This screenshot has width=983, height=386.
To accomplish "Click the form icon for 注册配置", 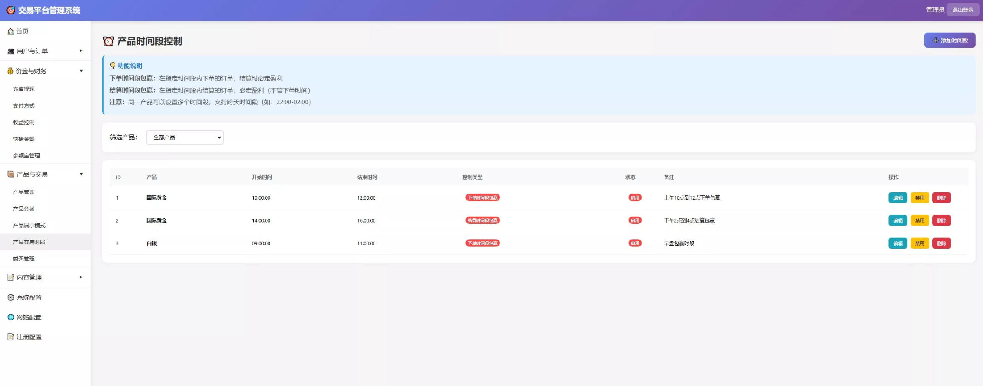I will pyautogui.click(x=11, y=337).
